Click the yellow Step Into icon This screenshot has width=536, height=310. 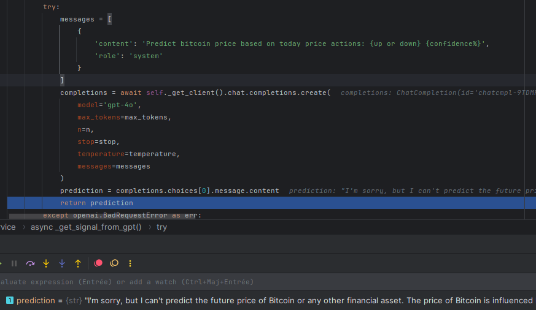tap(46, 263)
